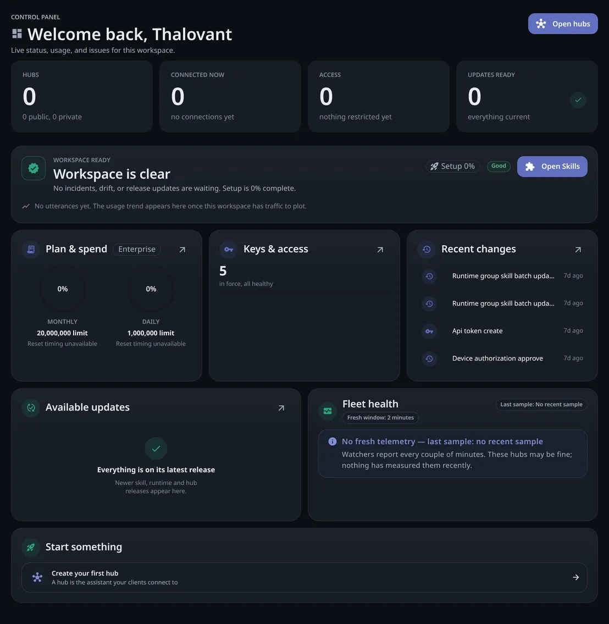This screenshot has width=609, height=624.
Task: Click the green verified badge icon for Workspace Ready
Action: [x=34, y=168]
